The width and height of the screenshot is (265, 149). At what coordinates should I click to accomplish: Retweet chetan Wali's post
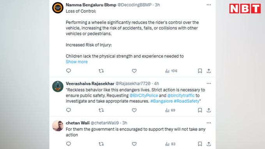(101, 144)
